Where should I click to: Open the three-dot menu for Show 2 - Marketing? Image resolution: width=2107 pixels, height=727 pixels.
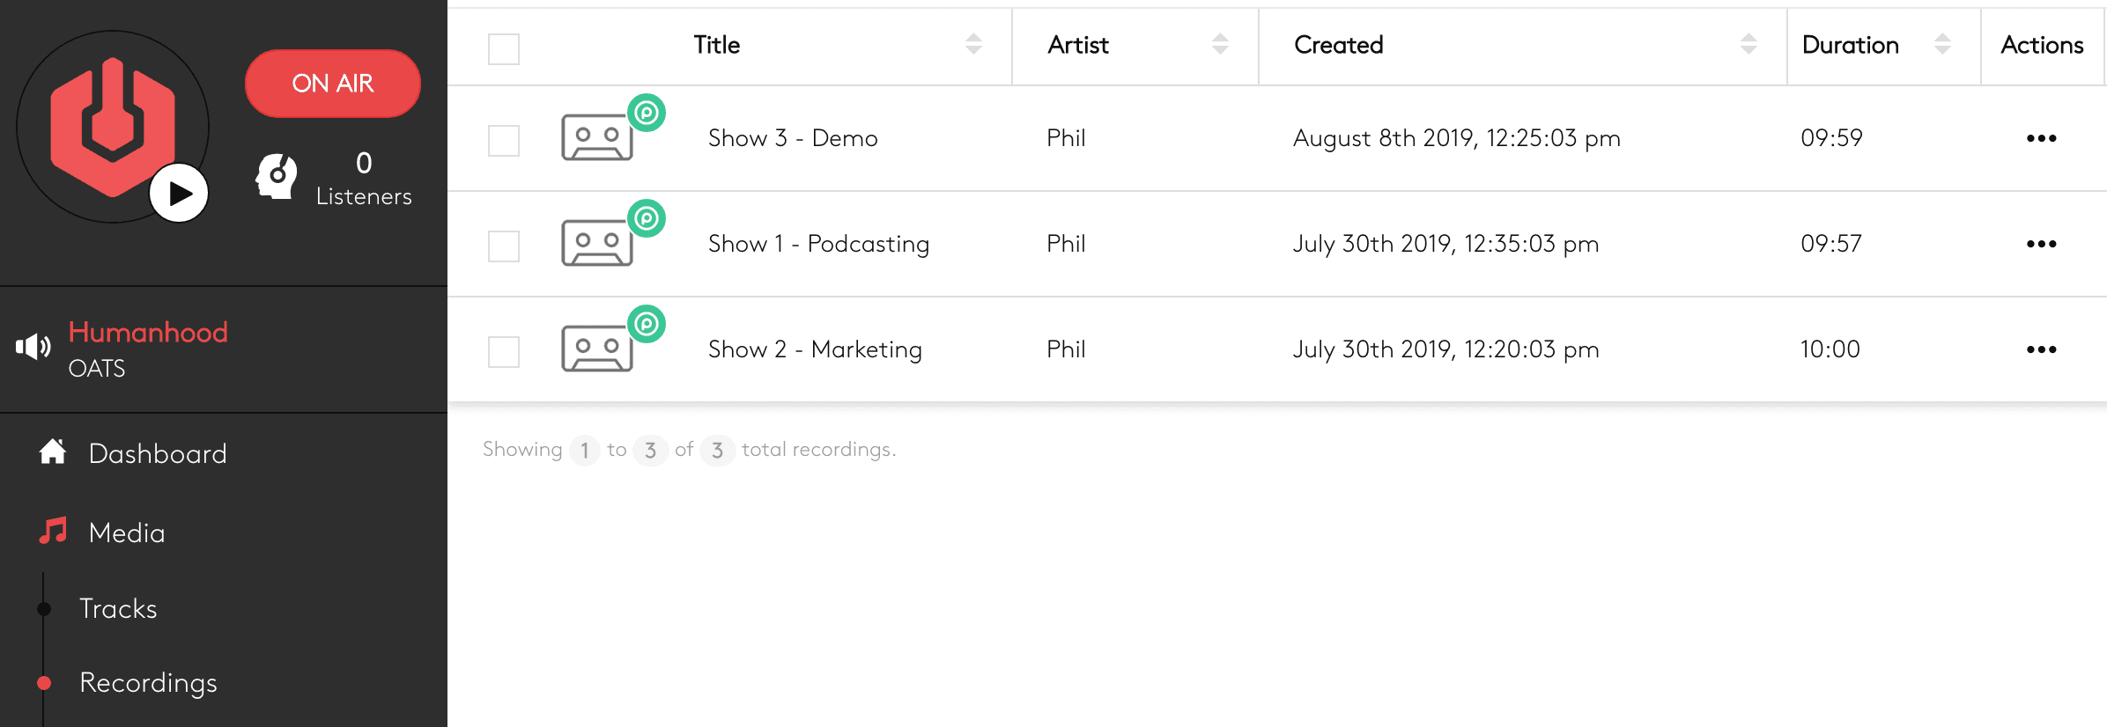pyautogui.click(x=2041, y=349)
